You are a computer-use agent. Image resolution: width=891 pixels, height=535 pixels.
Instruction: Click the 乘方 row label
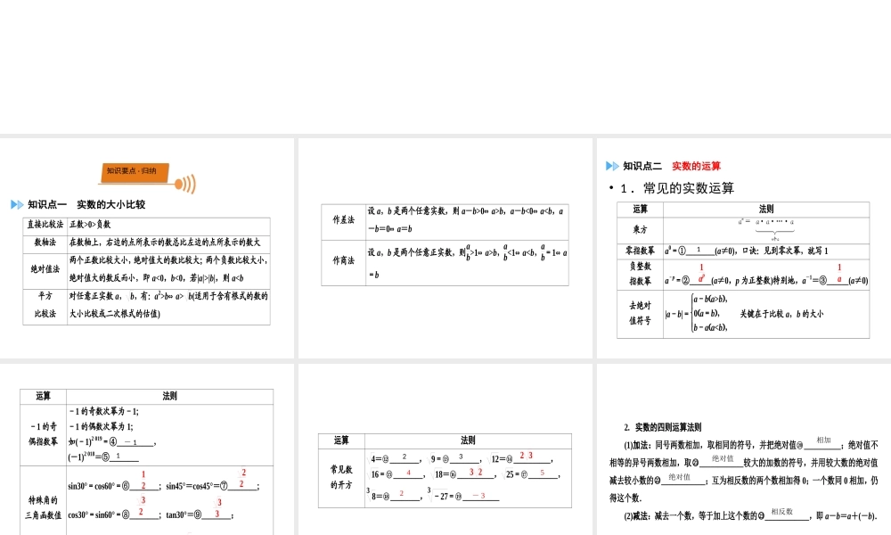[640, 230]
